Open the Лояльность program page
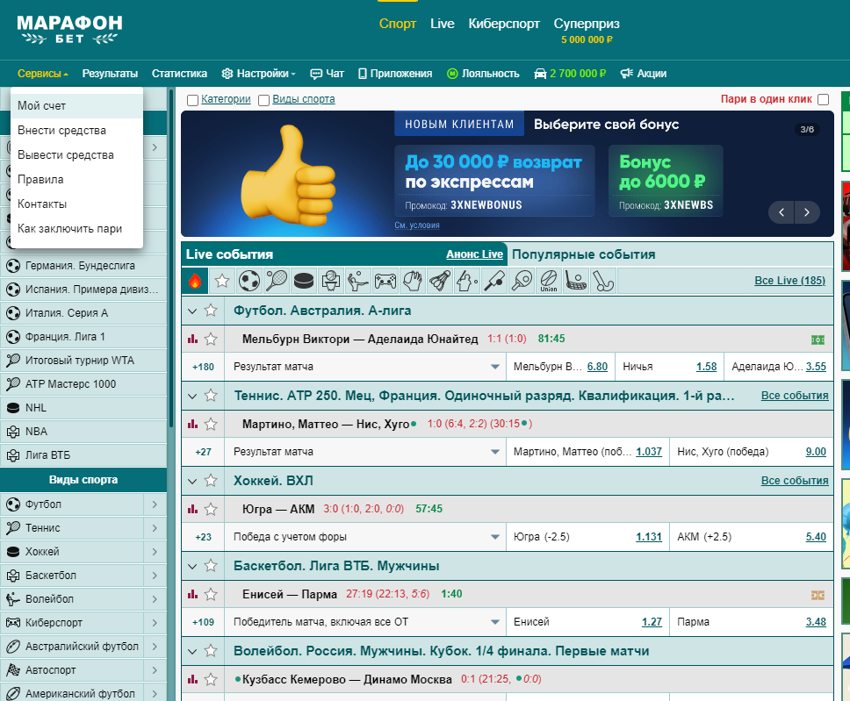850x701 pixels. tap(483, 74)
